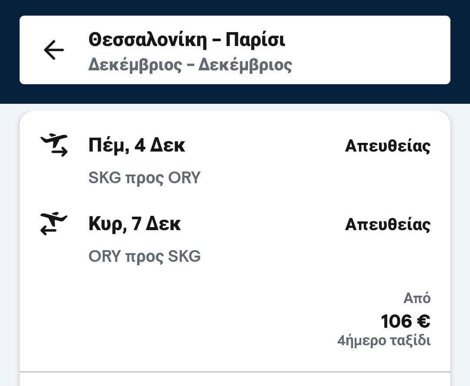
Task: Click Απευθείας label of the outbound flight
Action: [x=387, y=146]
